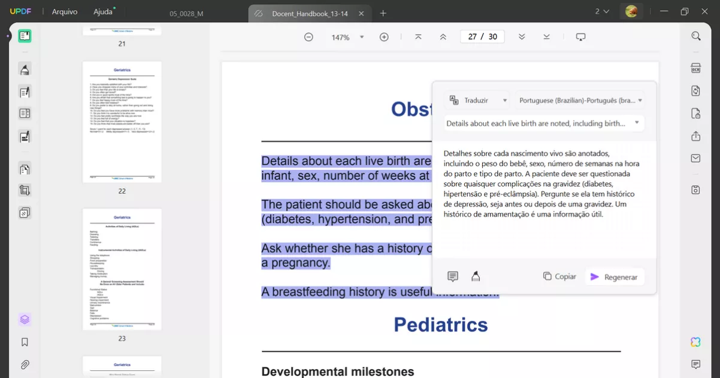Viewport: 720px width, 378px height.
Task: Open the UPDF AI assistant icon
Action: (695, 342)
